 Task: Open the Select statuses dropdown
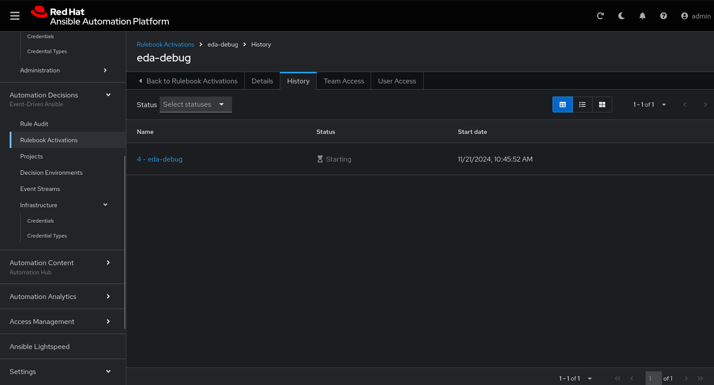[x=196, y=104]
